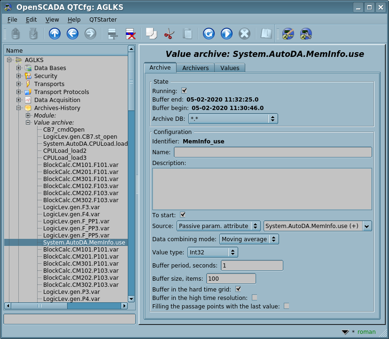Refresh the page with the circular arrow icon
The height and width of the screenshot is (339, 389).
pyautogui.click(x=209, y=34)
